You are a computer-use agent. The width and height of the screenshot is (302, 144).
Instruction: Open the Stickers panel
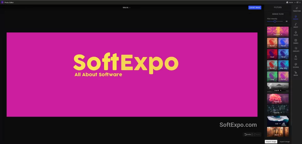(296, 65)
